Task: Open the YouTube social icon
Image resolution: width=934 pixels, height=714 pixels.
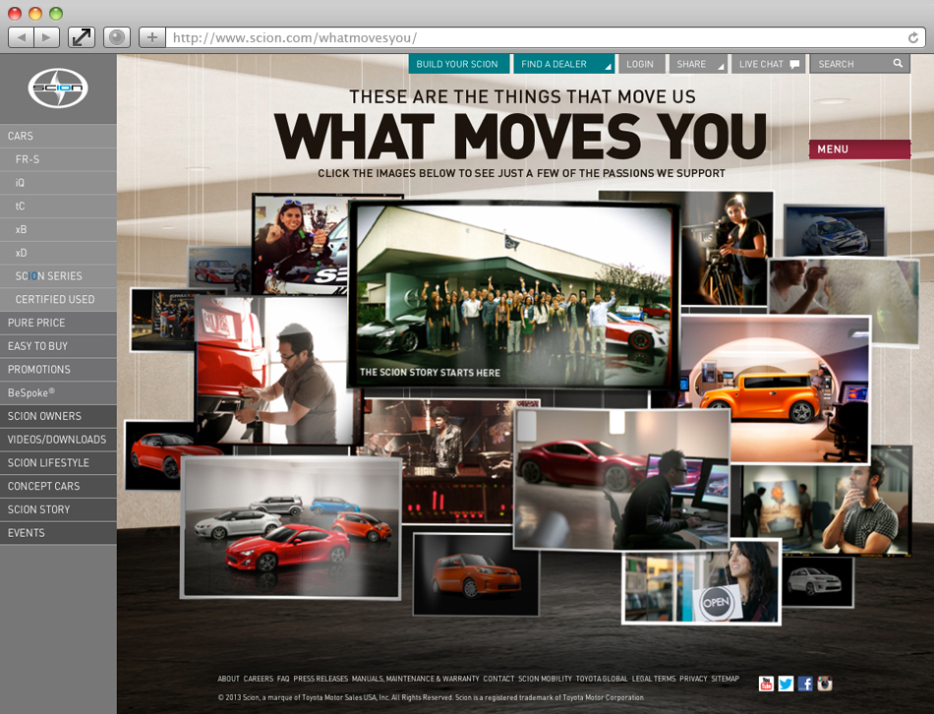Action: click(x=766, y=684)
